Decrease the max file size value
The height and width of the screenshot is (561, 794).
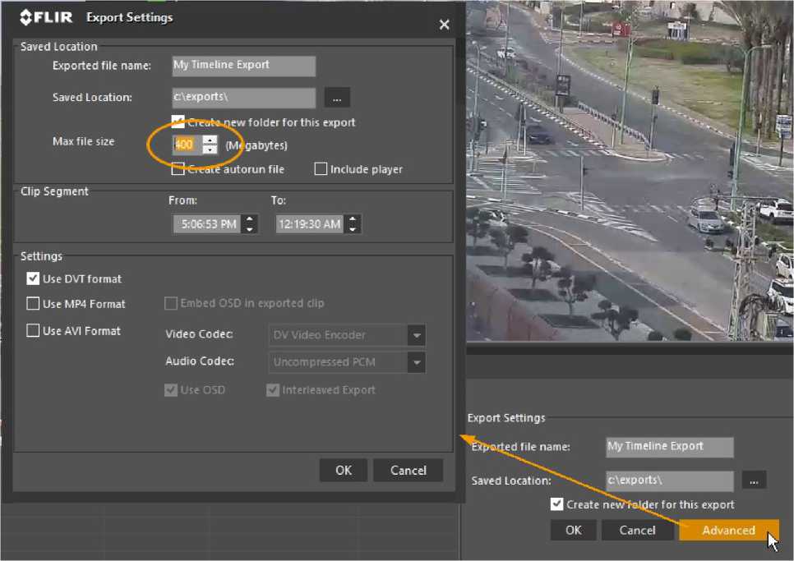pos(210,149)
